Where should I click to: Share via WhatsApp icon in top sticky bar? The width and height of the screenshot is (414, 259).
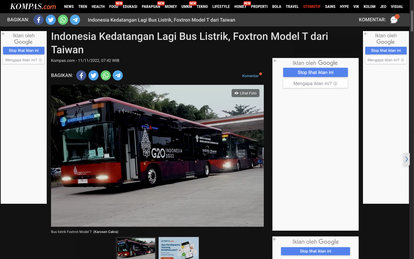coord(63,20)
